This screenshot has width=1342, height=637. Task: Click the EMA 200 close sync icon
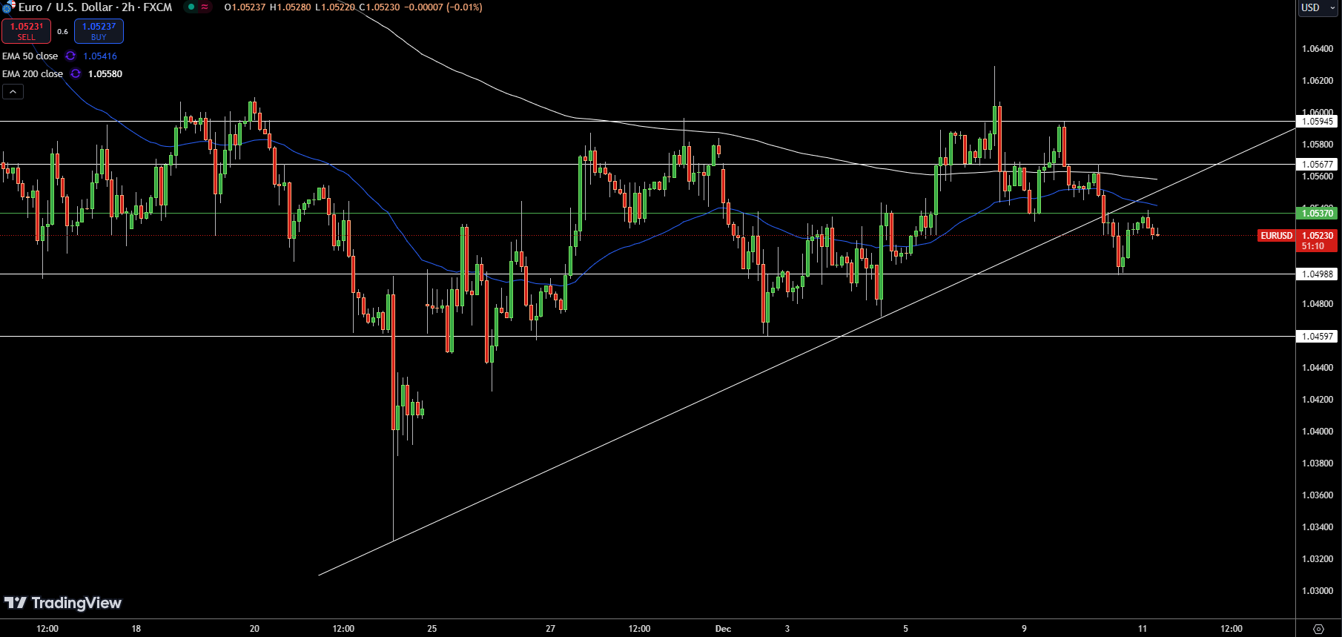[x=76, y=74]
